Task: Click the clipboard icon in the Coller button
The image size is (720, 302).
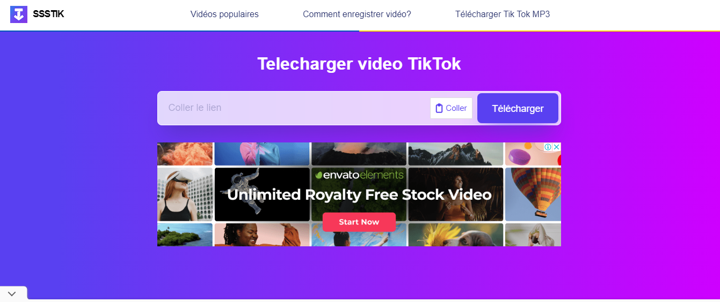Action: tap(439, 108)
